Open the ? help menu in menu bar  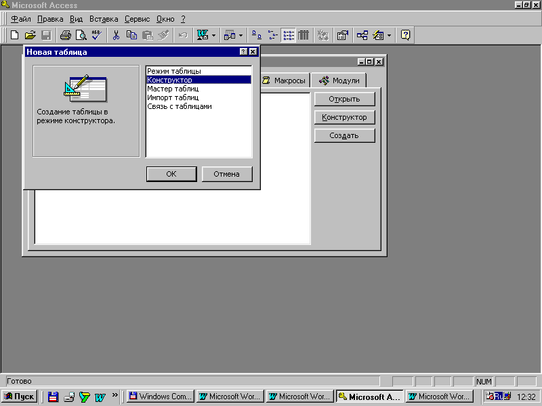click(183, 19)
